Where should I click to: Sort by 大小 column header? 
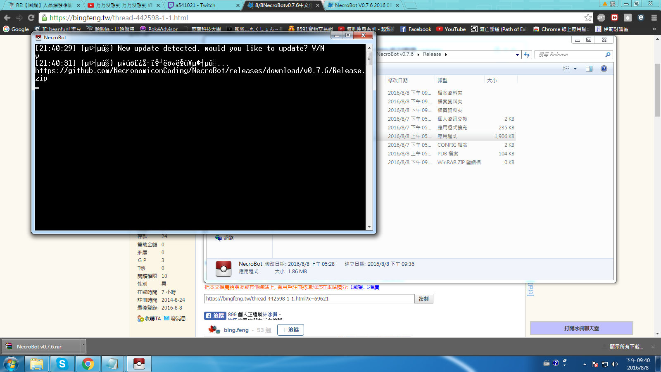click(x=500, y=80)
